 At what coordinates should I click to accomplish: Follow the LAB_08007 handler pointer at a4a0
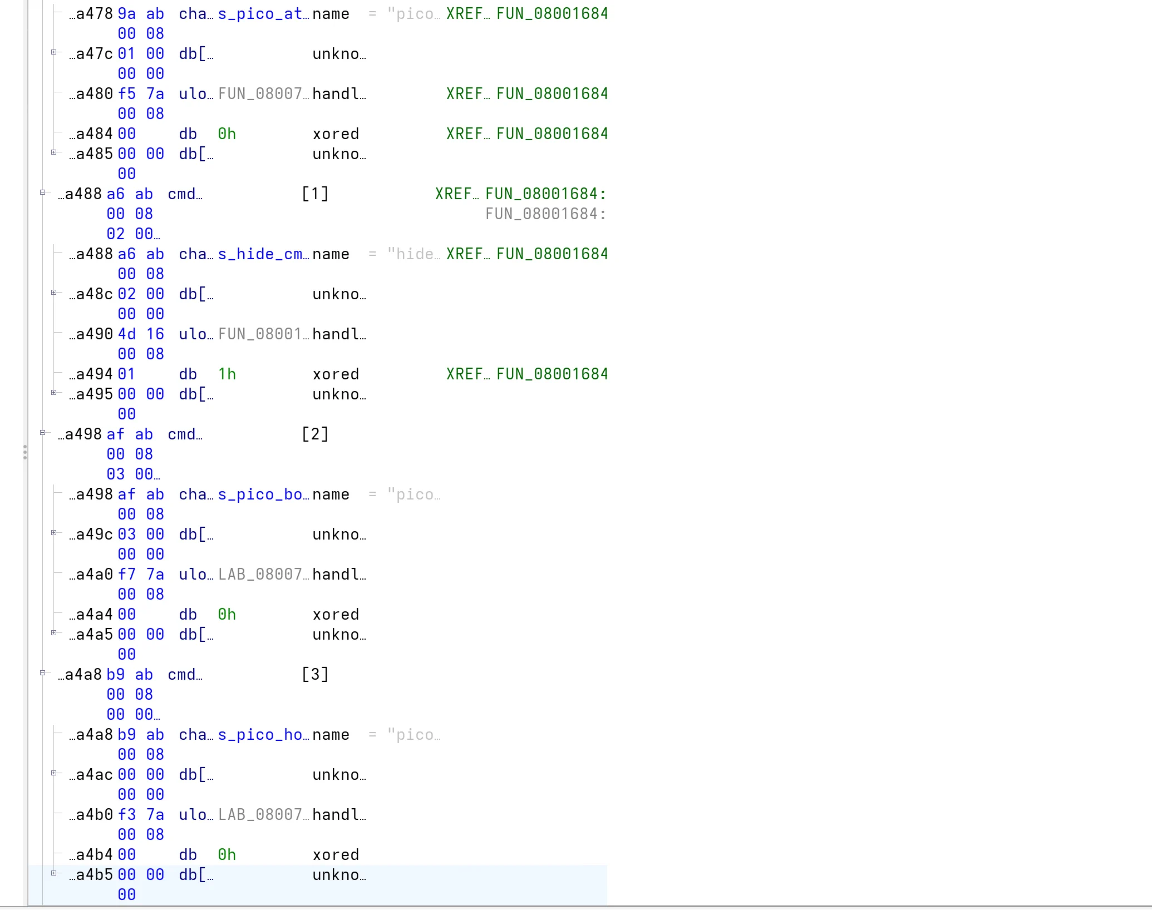[262, 575]
